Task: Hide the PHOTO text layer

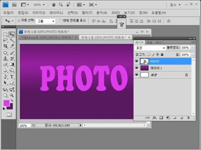Action: click(136, 61)
